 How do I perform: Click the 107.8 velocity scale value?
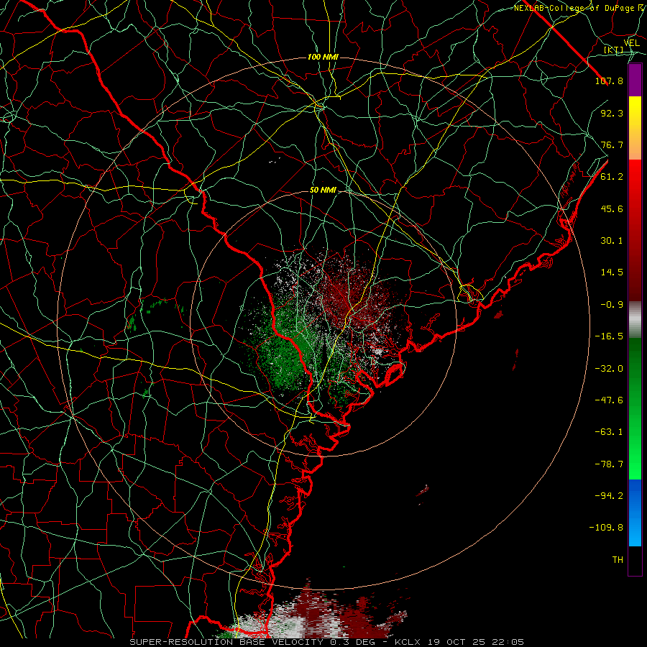point(609,81)
